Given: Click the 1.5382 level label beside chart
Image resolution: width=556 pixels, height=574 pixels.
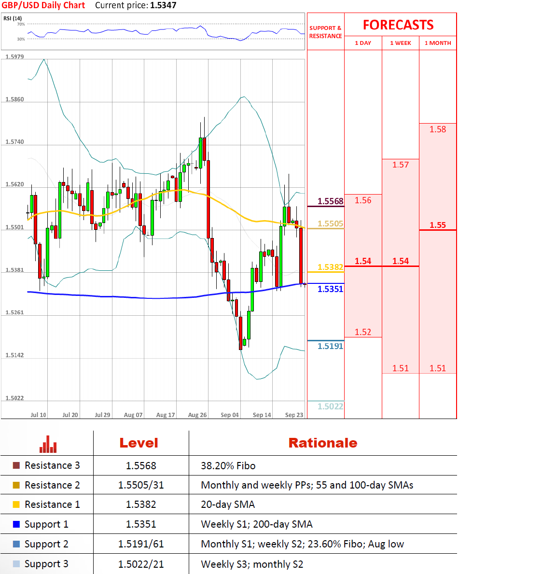Looking at the screenshot, I should point(330,267).
